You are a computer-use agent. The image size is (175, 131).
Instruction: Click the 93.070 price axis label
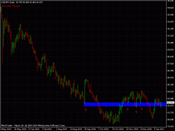pyautogui.click(x=171, y=22)
